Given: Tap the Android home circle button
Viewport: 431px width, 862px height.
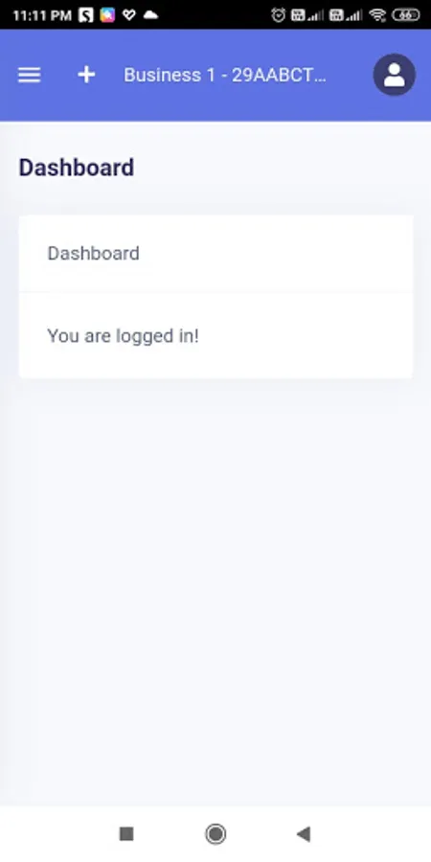Looking at the screenshot, I should pyautogui.click(x=215, y=834).
